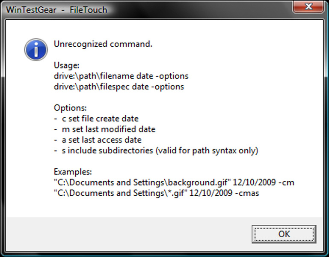Click the 'drive:\path\filename date -options' line
Image resolution: width=329 pixels, height=257 pixels.
click(x=121, y=76)
